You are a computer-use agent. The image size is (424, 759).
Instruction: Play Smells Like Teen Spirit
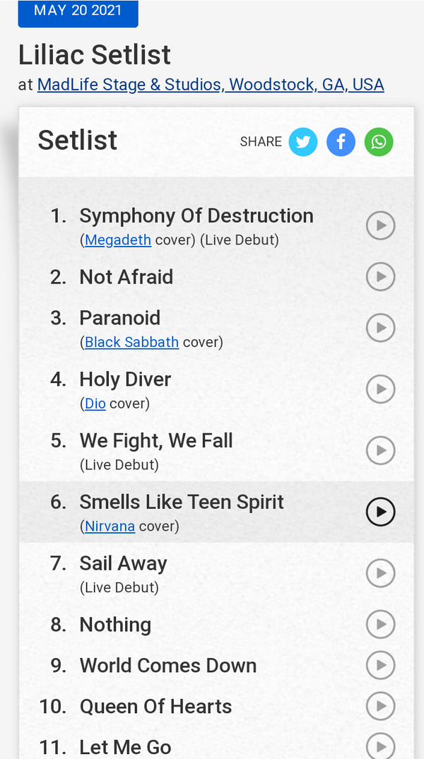[380, 512]
